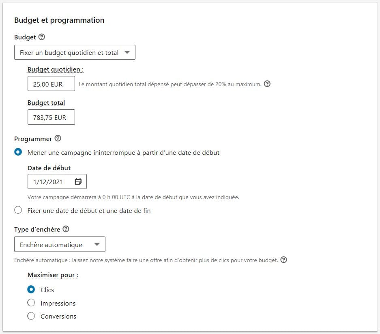Click the daily budget amount field
This screenshot has height=334, width=380.
[x=51, y=83]
